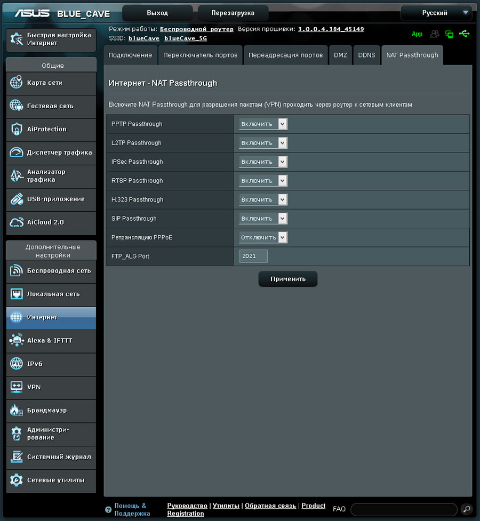Open Ретрансляцию PPPoE dropdown
The height and width of the screenshot is (521, 480).
[x=263, y=238]
